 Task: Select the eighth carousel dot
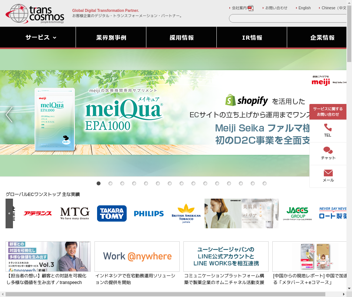click(182, 183)
